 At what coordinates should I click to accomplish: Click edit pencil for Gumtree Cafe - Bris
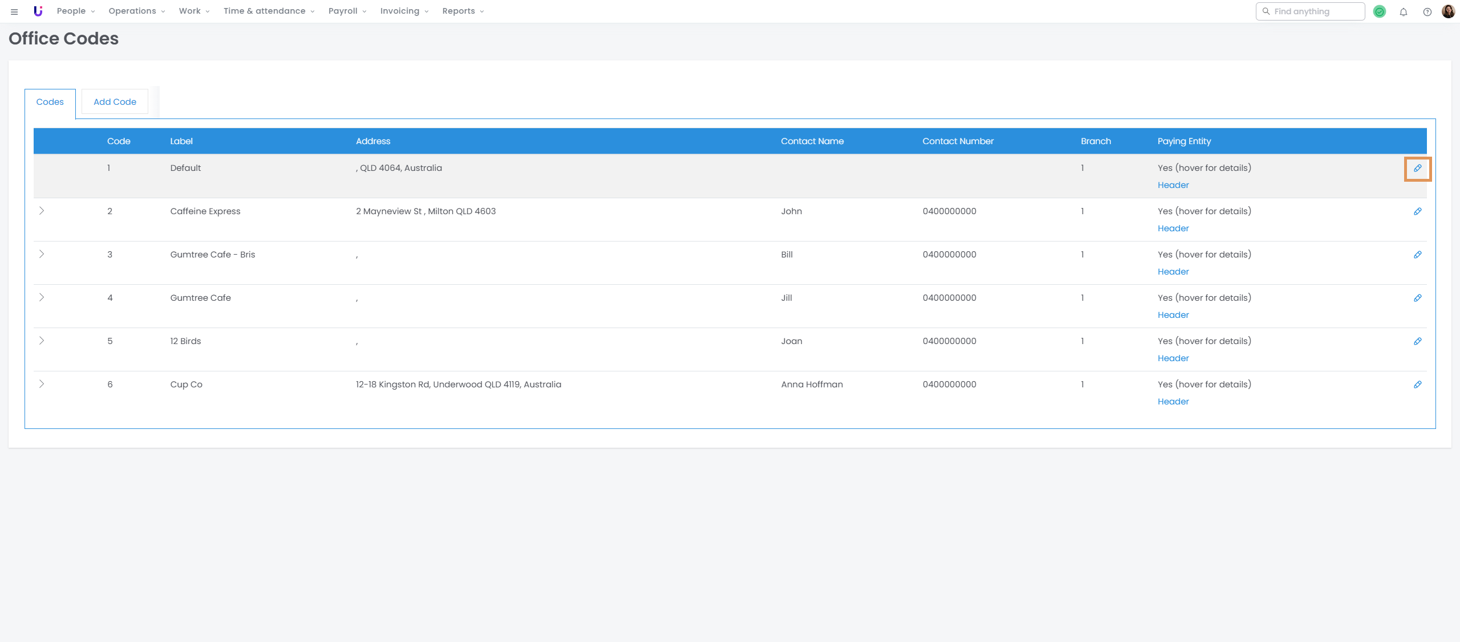[x=1417, y=255]
